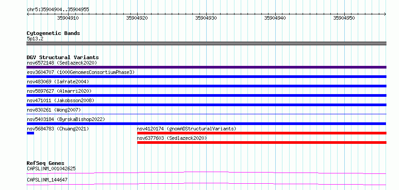399x190 pixels.
Task: Open nsv5897627 (Almarri2020) variant label
Action: pos(59,91)
